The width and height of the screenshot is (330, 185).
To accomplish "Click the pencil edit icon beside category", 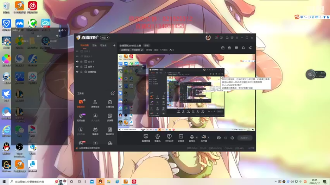I will (142, 50).
